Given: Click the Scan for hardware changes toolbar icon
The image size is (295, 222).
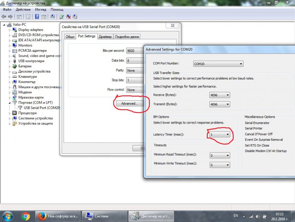Looking at the screenshot, I should click(53, 17).
